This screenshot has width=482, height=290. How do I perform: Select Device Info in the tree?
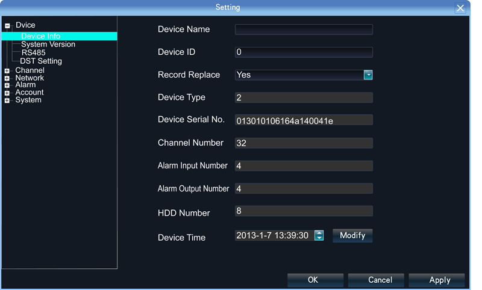pyautogui.click(x=59, y=36)
